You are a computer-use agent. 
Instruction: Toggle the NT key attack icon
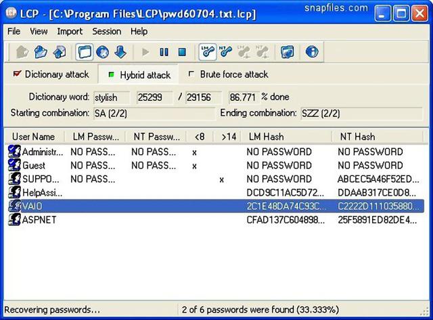(x=226, y=52)
